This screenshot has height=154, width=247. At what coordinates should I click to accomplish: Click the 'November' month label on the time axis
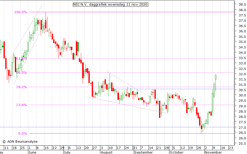(213, 152)
